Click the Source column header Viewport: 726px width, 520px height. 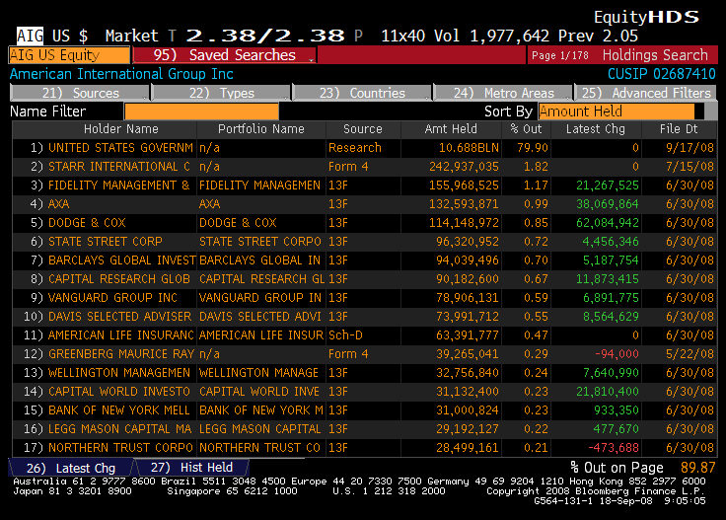point(363,129)
